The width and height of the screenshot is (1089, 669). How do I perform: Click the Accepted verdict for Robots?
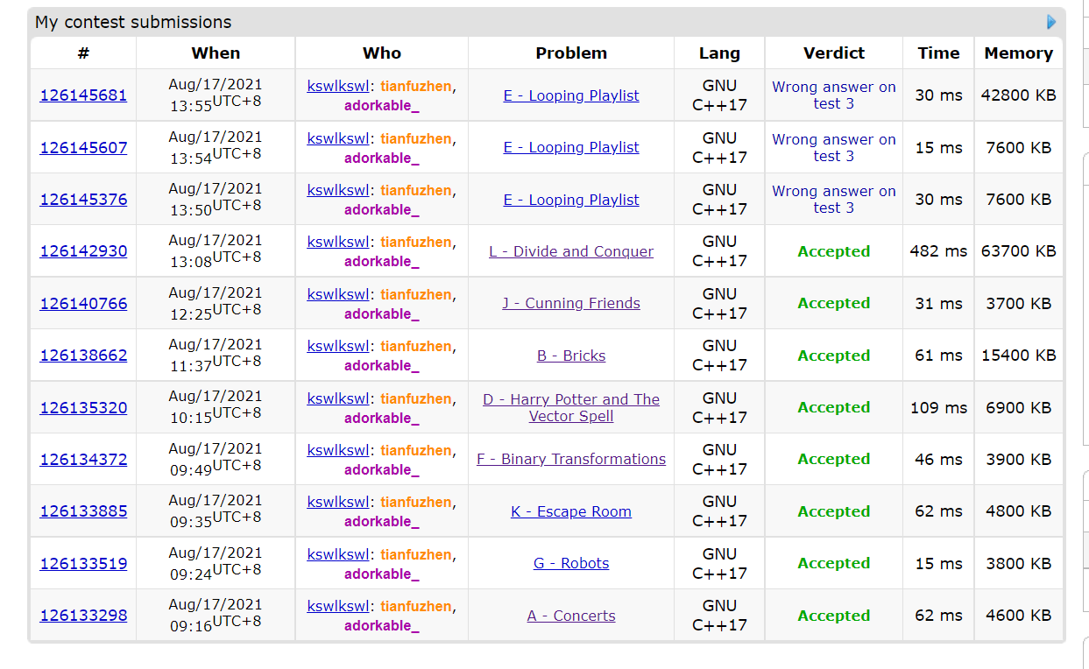click(833, 564)
